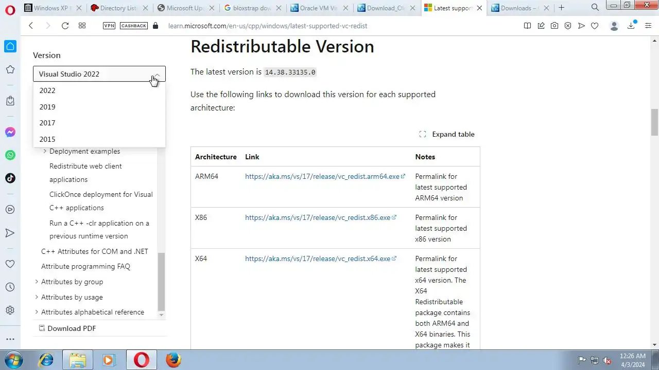Viewport: 659px width, 370px height.
Task: Go back to the previous page
Action: point(31,26)
